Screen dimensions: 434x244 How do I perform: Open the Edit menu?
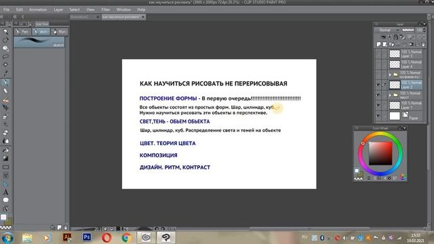[19, 9]
